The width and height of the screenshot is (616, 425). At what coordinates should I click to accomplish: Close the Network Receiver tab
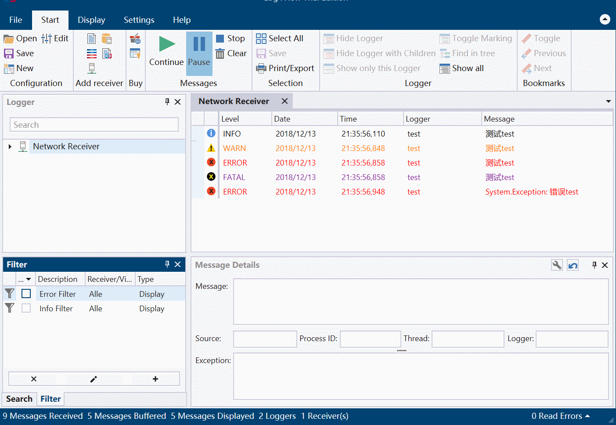(x=285, y=101)
